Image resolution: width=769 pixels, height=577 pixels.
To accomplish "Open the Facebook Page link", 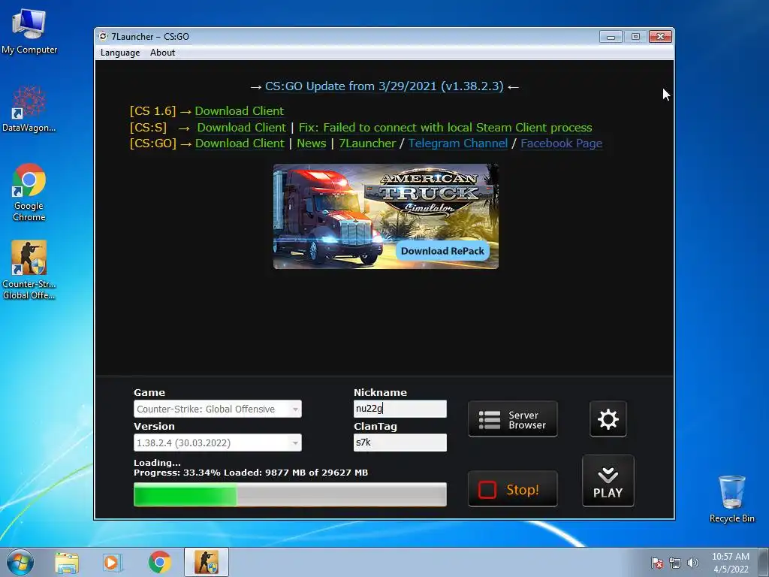I will click(x=562, y=143).
